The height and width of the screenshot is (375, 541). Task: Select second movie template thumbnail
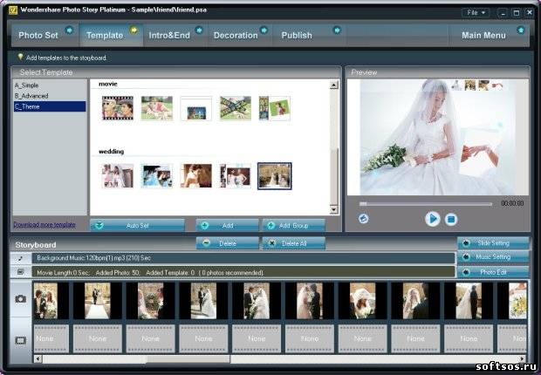click(157, 108)
